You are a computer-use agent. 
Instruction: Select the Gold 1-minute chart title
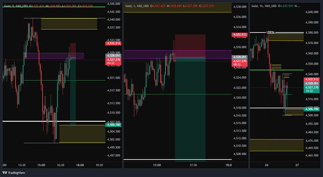click(137, 6)
